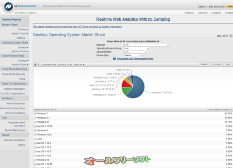
Task: Toggle the Windows 10 row checkbox
Action: 35,160
